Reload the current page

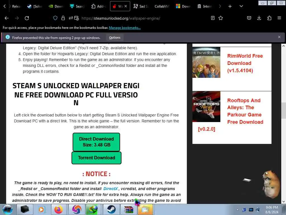coord(27,18)
